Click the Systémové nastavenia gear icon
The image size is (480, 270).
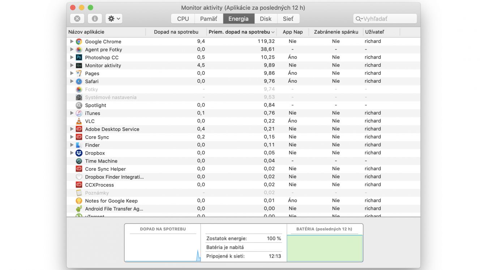click(79, 97)
